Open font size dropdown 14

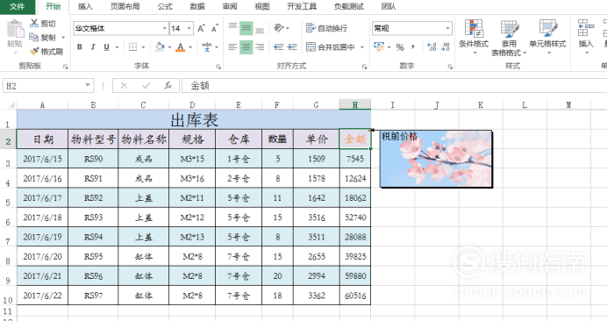pos(189,28)
